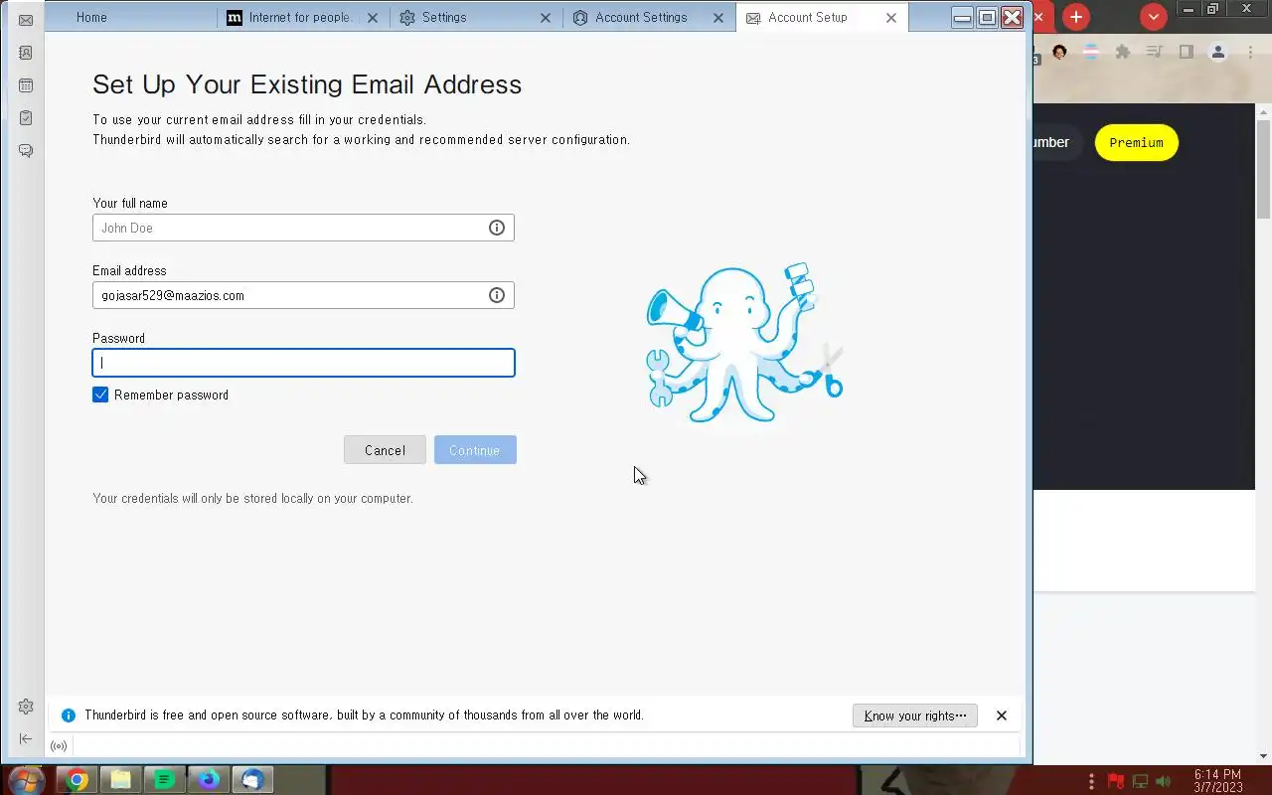Open Chrome tab search chevron
1272x795 pixels.
pyautogui.click(x=1154, y=17)
